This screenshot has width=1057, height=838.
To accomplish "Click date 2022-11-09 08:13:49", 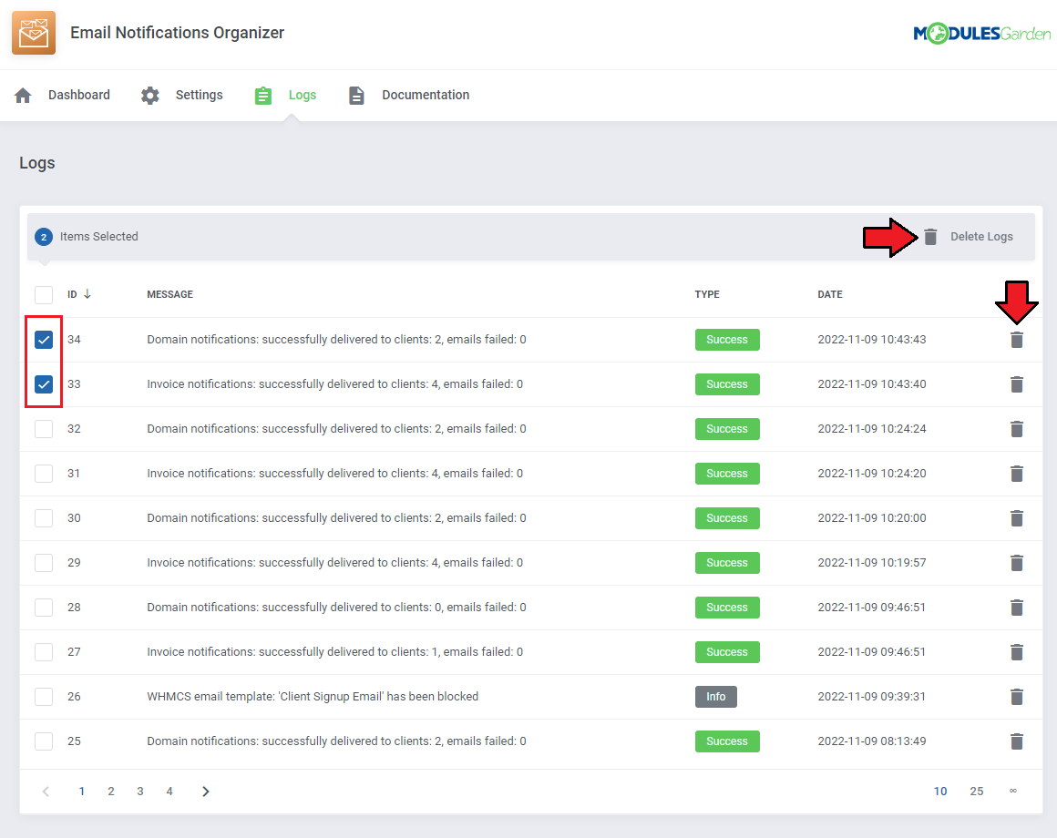I will [872, 741].
